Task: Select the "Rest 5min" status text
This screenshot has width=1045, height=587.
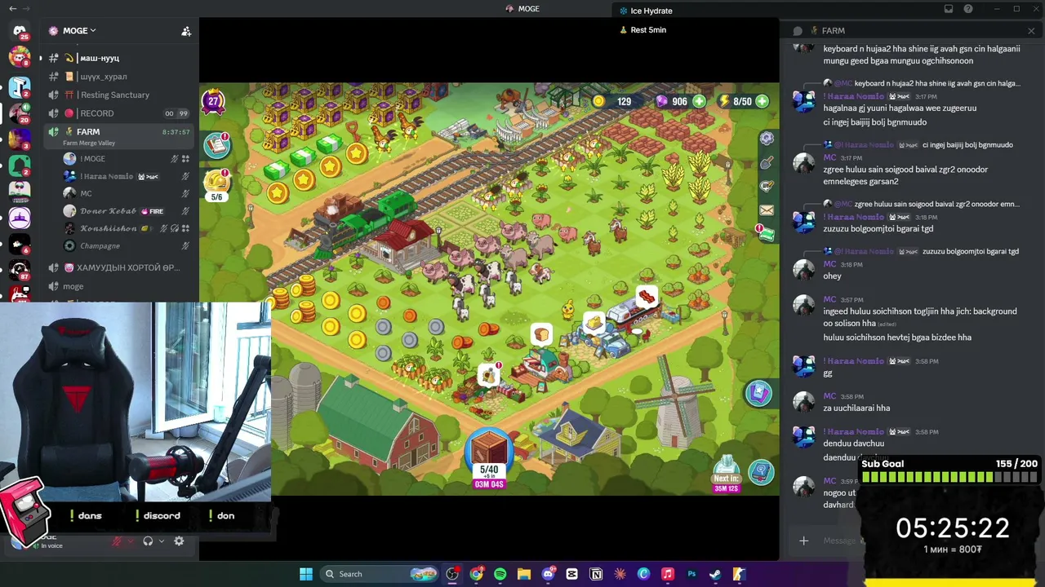Action: click(648, 30)
